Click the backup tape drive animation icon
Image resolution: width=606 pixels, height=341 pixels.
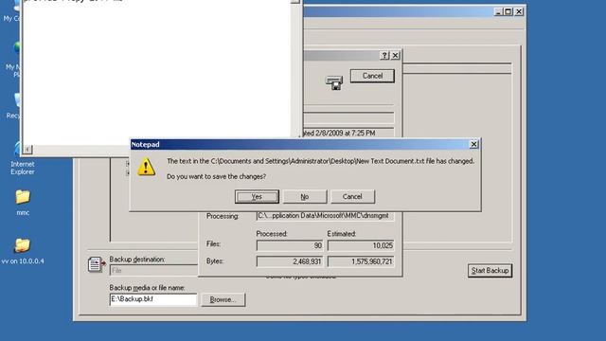click(x=334, y=82)
